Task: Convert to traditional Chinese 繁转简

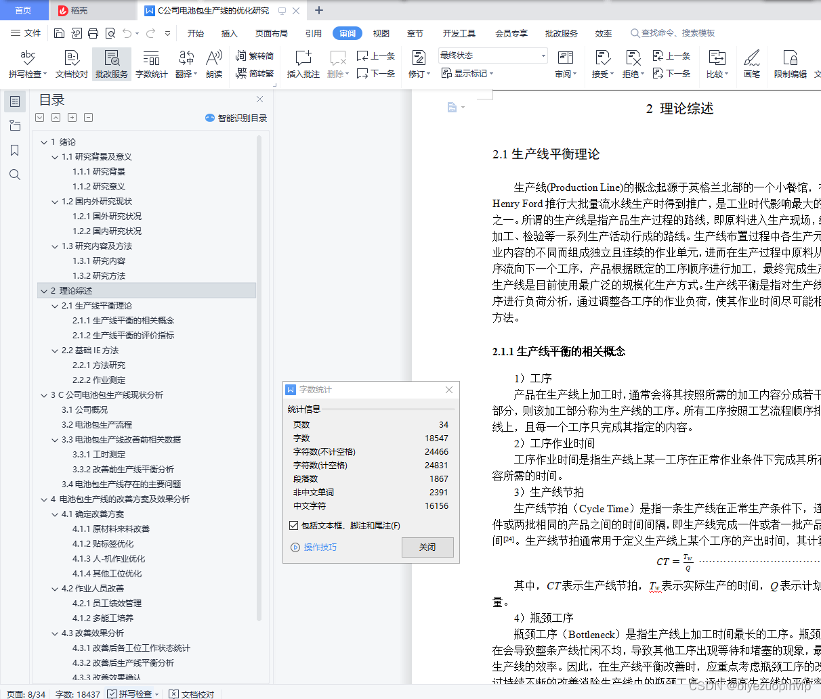Action: [x=255, y=55]
